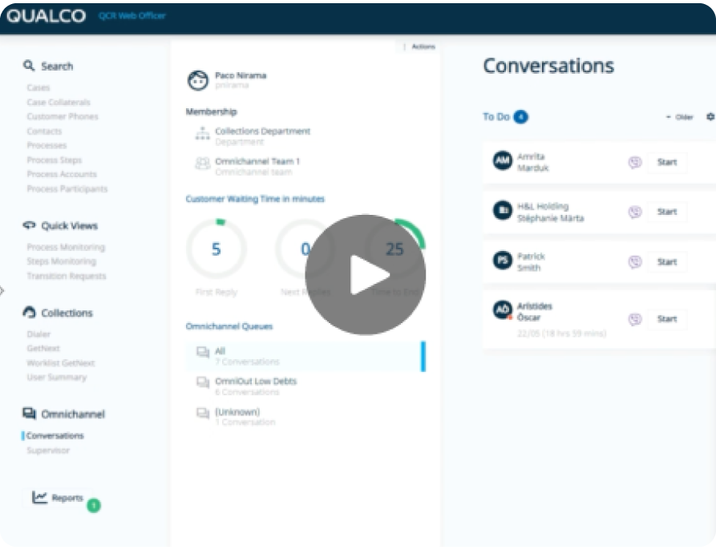Image resolution: width=716 pixels, height=550 pixels.
Task: Click the Viber icon for Aristides Óscar
Action: [635, 319]
